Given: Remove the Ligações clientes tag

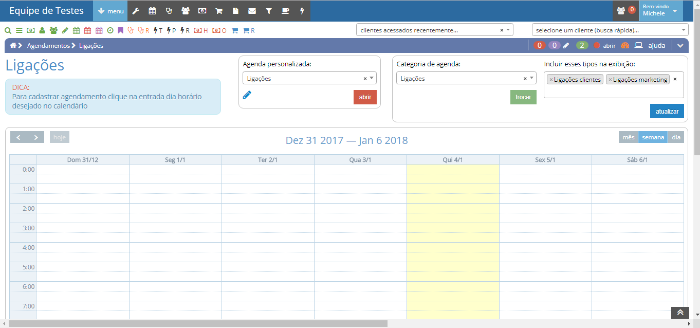Looking at the screenshot, I should click(551, 80).
